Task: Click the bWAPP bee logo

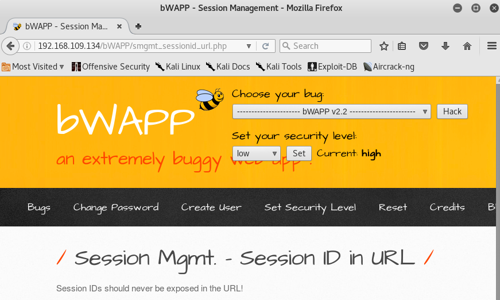Action: [x=210, y=99]
